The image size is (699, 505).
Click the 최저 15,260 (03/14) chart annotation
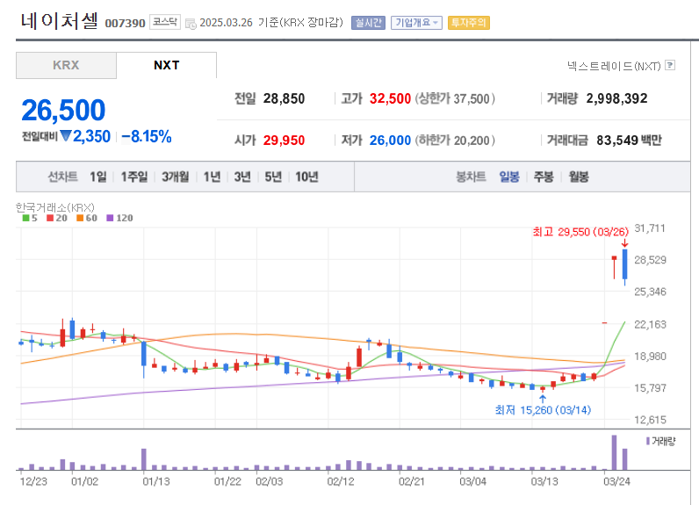[543, 410]
